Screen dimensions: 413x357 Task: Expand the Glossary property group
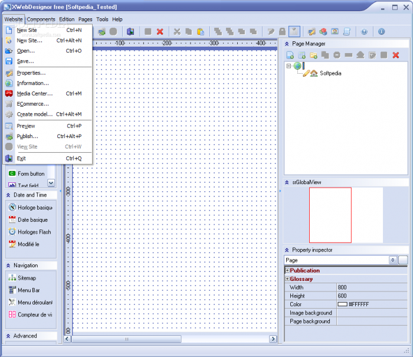[x=287, y=279]
